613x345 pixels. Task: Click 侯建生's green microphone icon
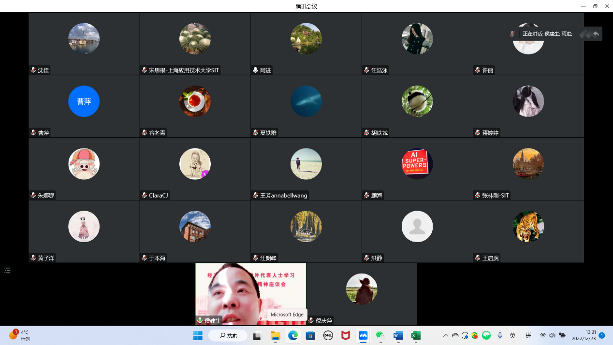(x=200, y=321)
